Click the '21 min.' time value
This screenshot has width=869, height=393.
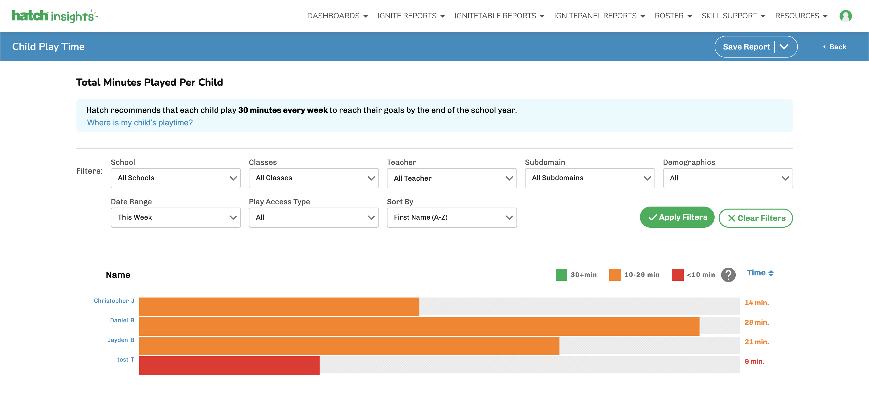pos(757,342)
